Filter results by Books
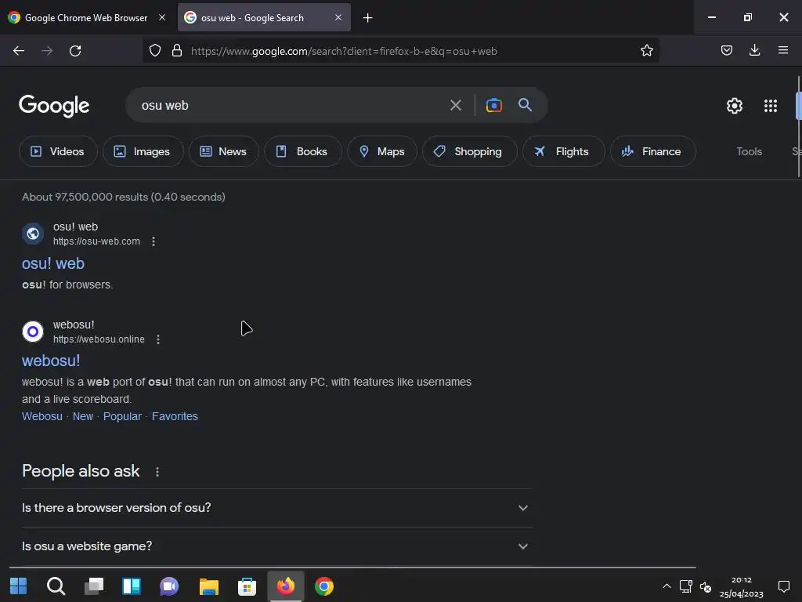Image resolution: width=802 pixels, height=602 pixels. [303, 151]
